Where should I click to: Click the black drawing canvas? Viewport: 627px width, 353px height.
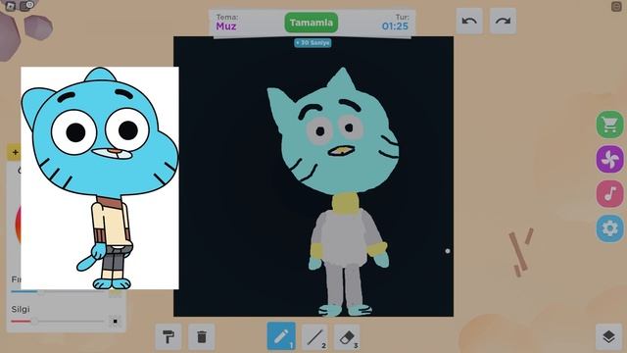[x=313, y=176]
